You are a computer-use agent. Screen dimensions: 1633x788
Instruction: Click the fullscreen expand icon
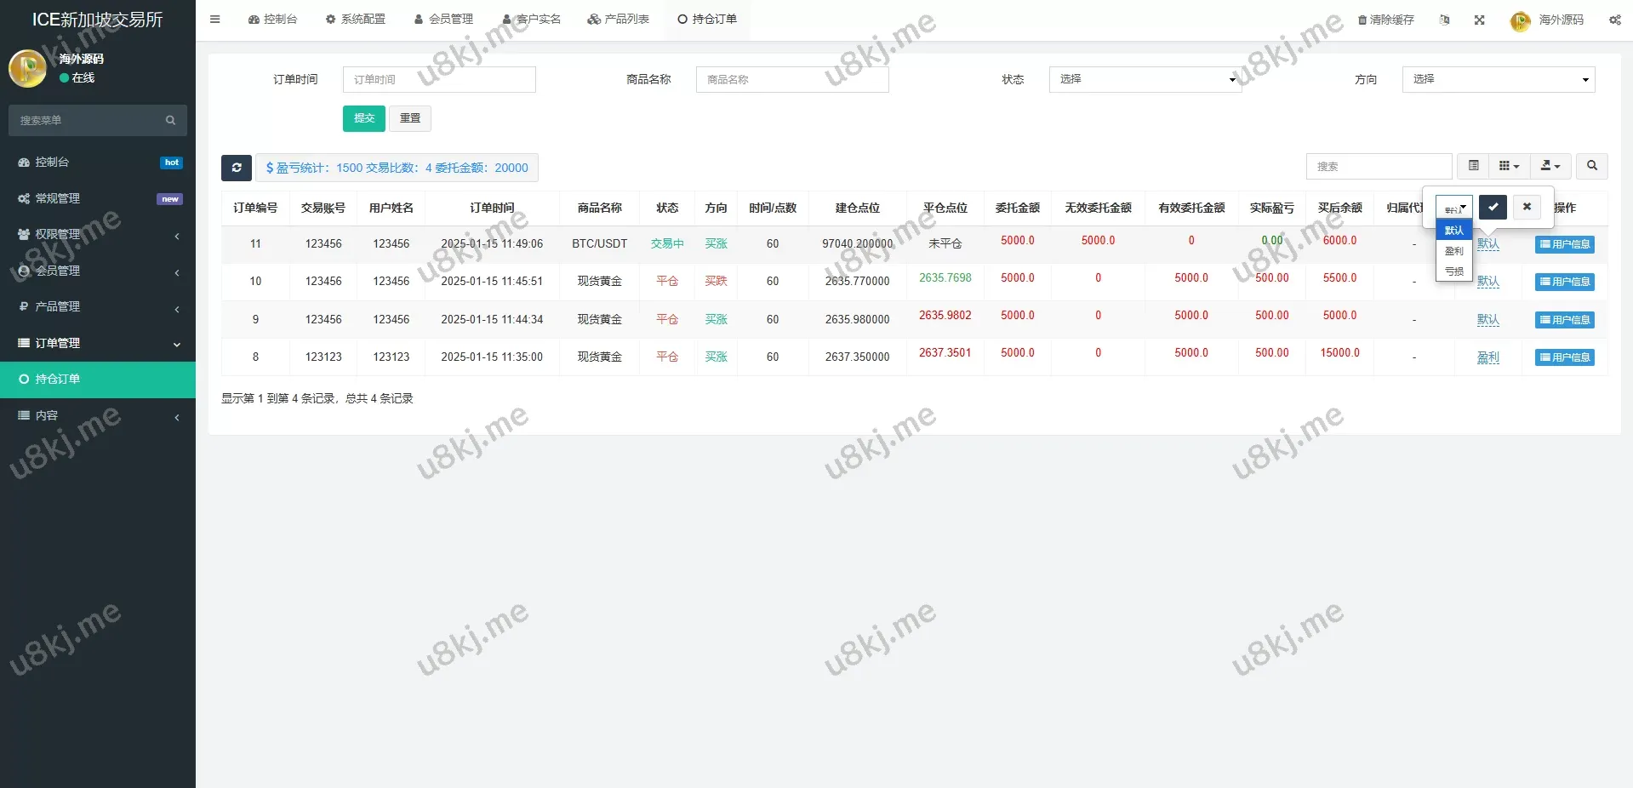click(1479, 20)
